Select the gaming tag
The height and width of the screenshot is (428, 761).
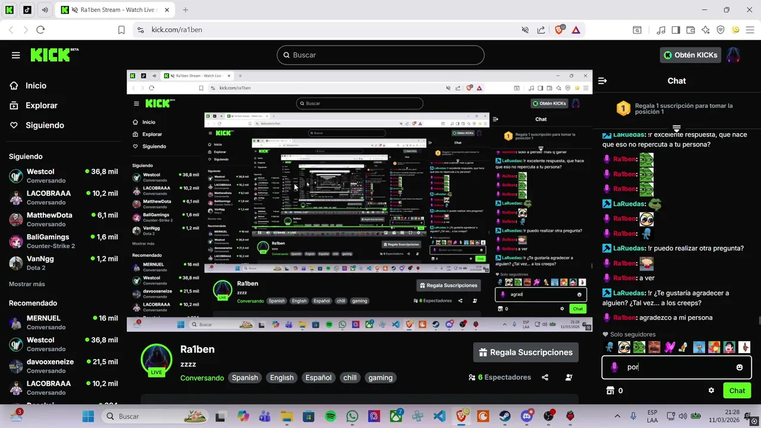click(380, 377)
